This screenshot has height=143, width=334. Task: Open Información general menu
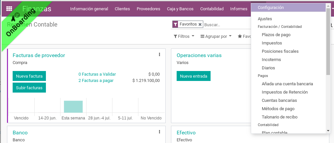point(89,9)
